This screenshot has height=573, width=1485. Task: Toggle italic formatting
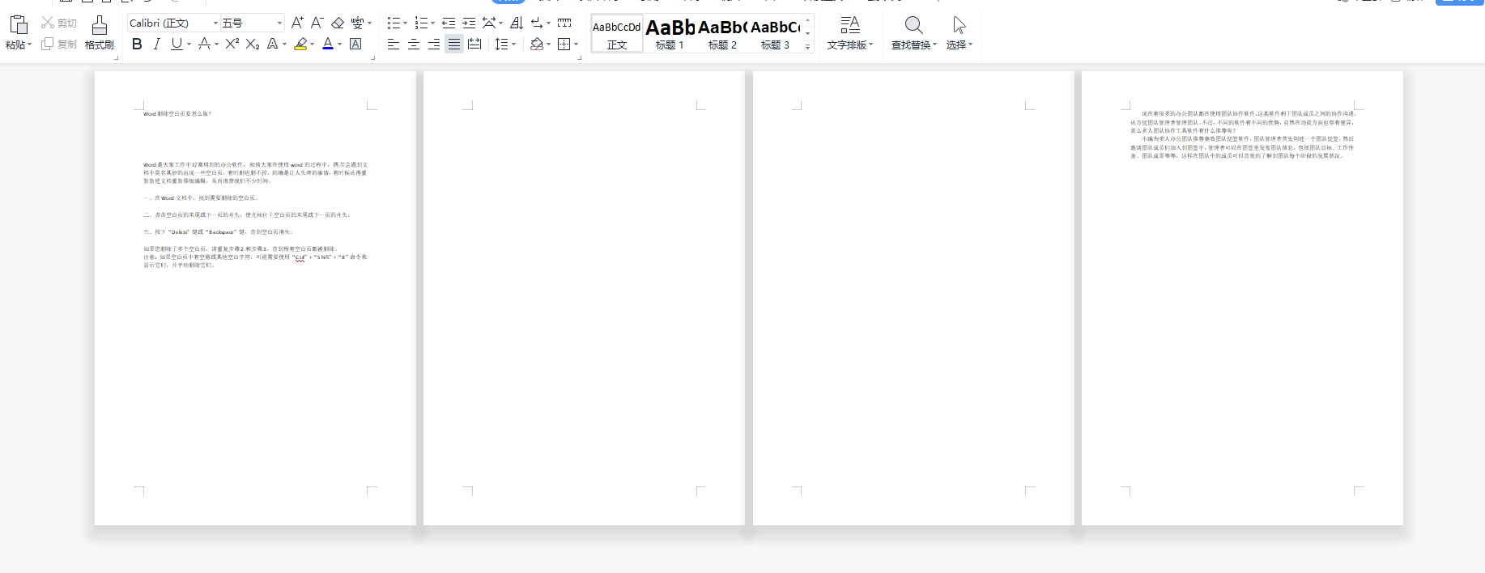click(x=157, y=45)
